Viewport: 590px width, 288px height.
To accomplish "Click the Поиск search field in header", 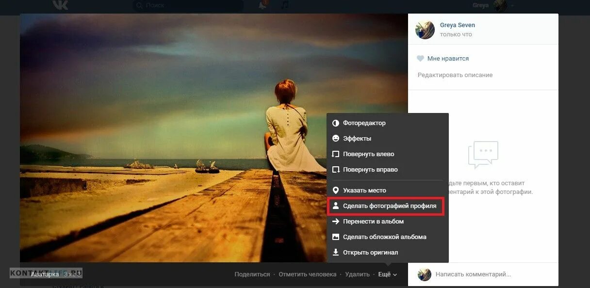I will click(x=188, y=5).
